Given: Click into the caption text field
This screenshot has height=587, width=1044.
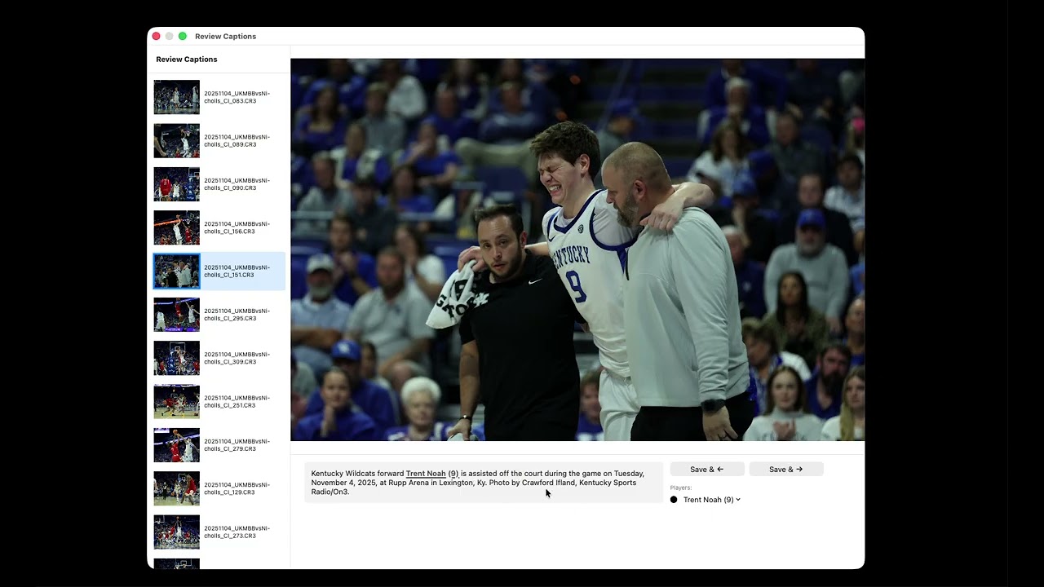Looking at the screenshot, I should pyautogui.click(x=484, y=483).
